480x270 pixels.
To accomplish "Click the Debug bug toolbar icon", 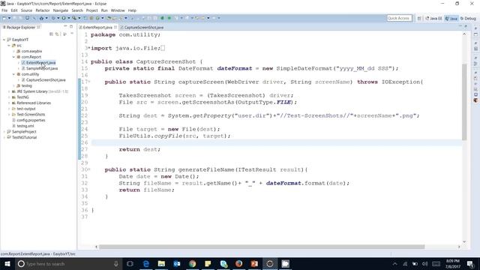I will pos(53,18).
